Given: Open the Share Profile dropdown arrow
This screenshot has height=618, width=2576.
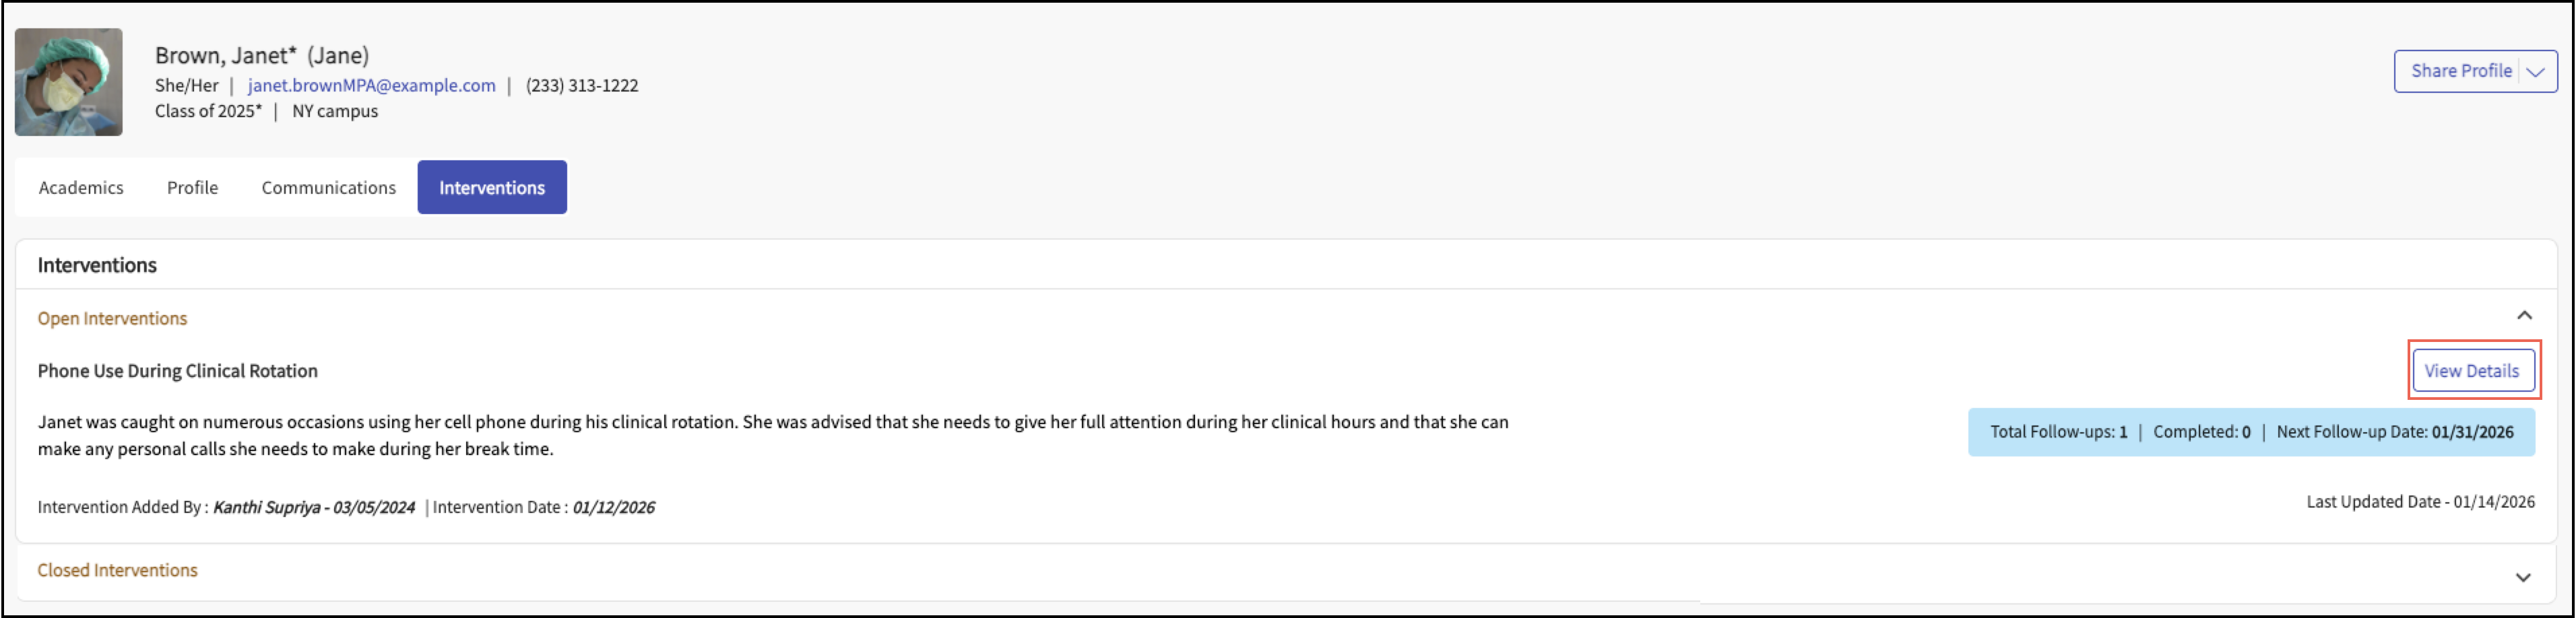Looking at the screenshot, I should pos(2535,72).
